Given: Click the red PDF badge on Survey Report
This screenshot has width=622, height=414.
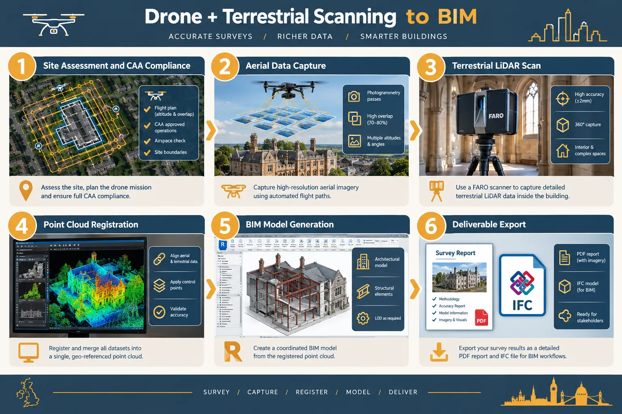Looking at the screenshot, I should coord(481,318).
